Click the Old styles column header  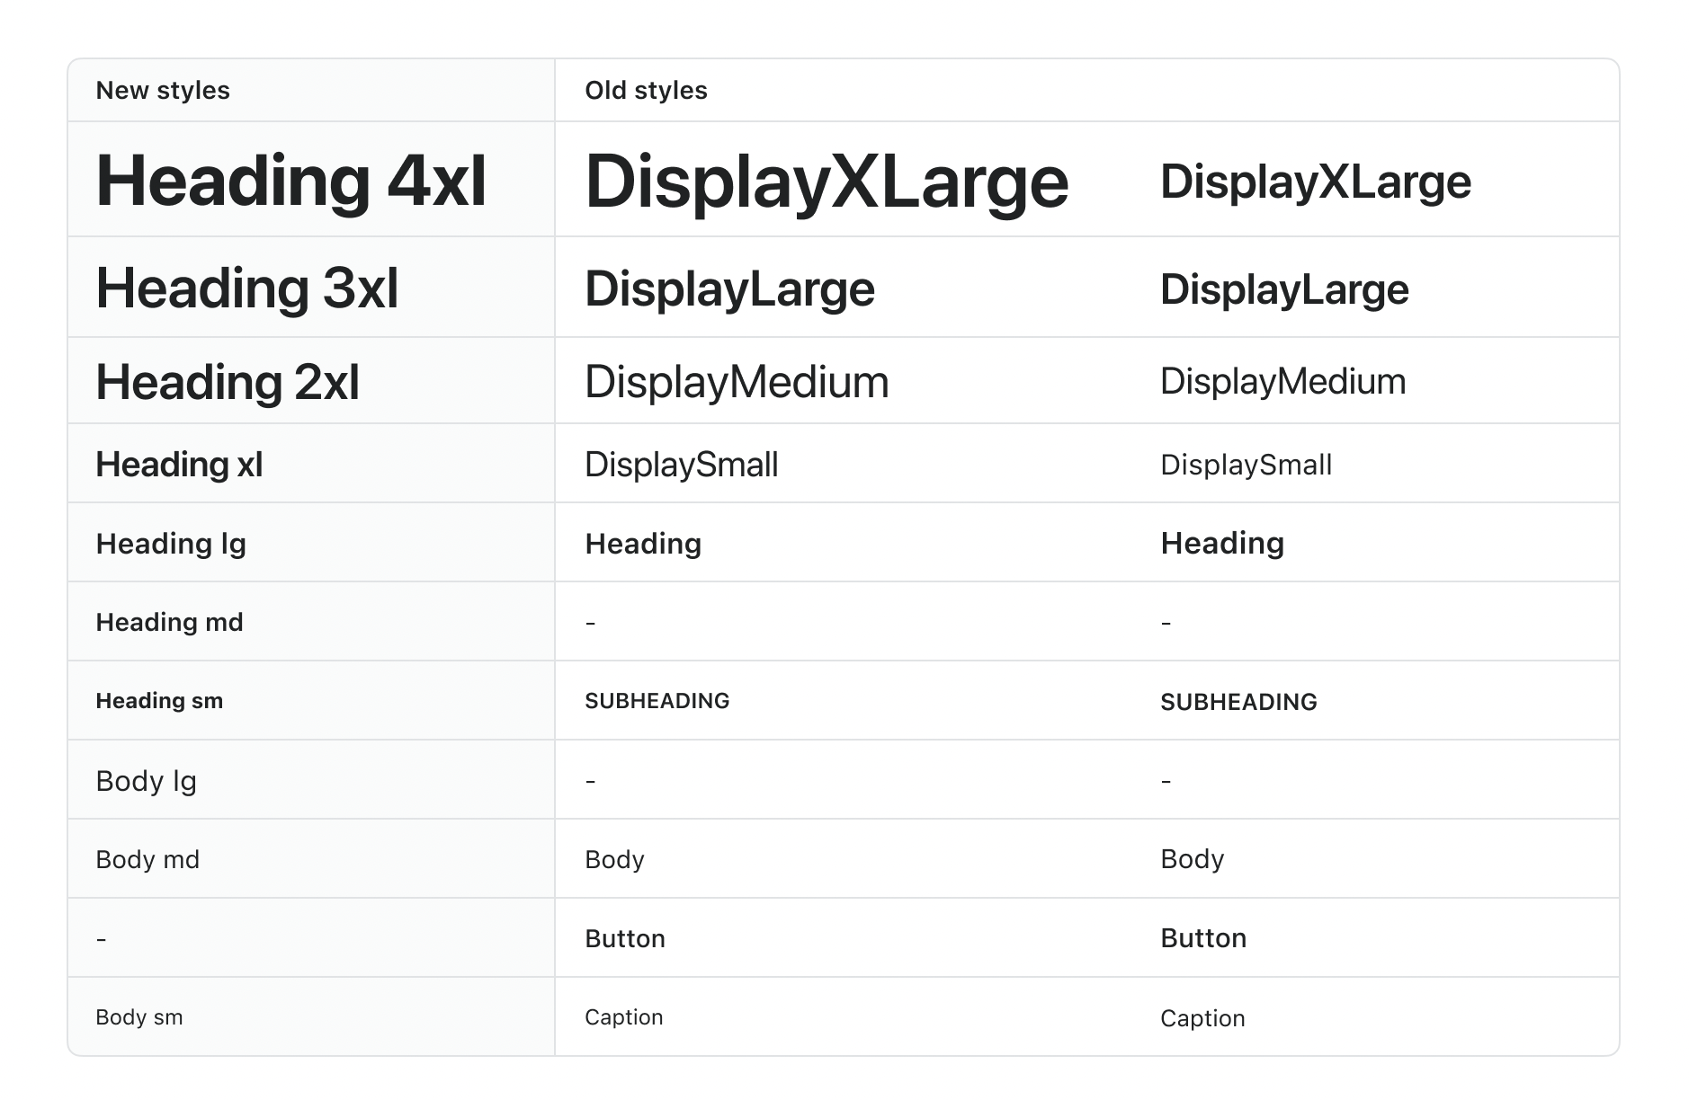[646, 90]
